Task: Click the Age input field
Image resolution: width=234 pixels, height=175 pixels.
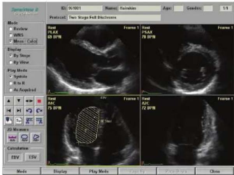Action: [x=178, y=8]
